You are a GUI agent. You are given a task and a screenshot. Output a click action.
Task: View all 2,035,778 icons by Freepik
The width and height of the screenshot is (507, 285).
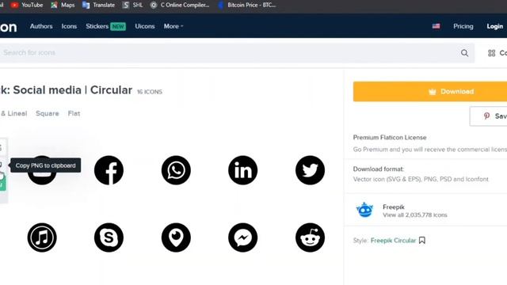415,215
